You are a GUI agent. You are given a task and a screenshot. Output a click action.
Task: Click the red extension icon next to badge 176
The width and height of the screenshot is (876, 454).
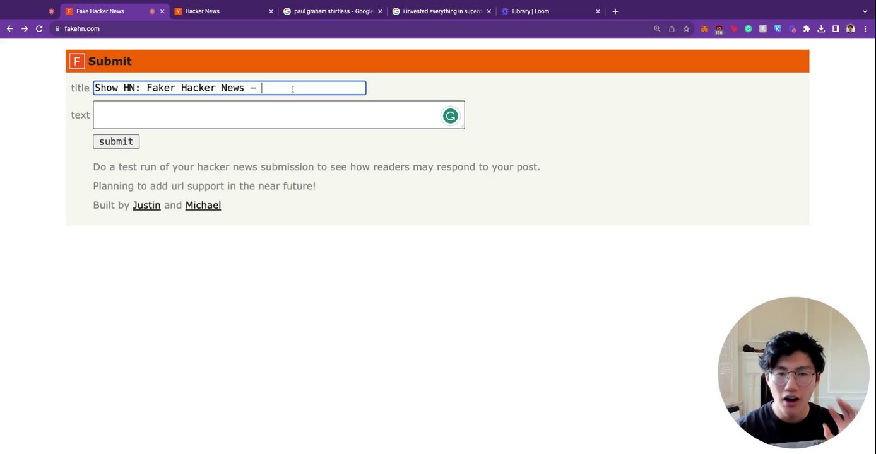(x=733, y=28)
